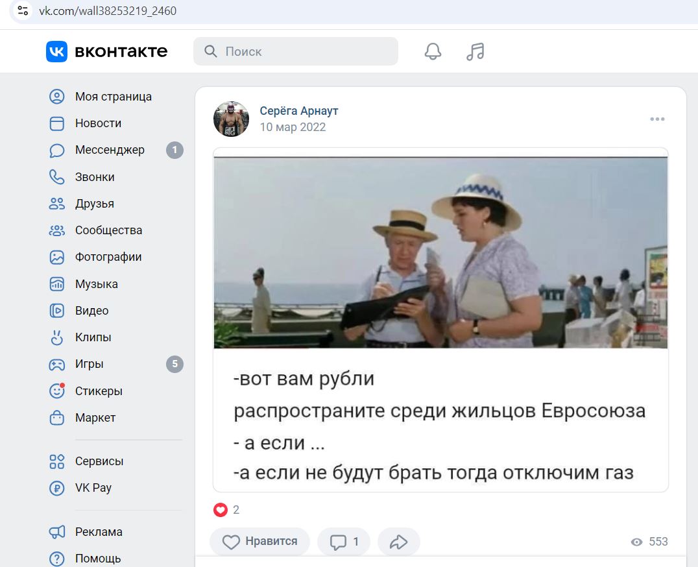
Task: Click the address bar URL vk.com/wall38253219_2460
Action: [x=108, y=10]
